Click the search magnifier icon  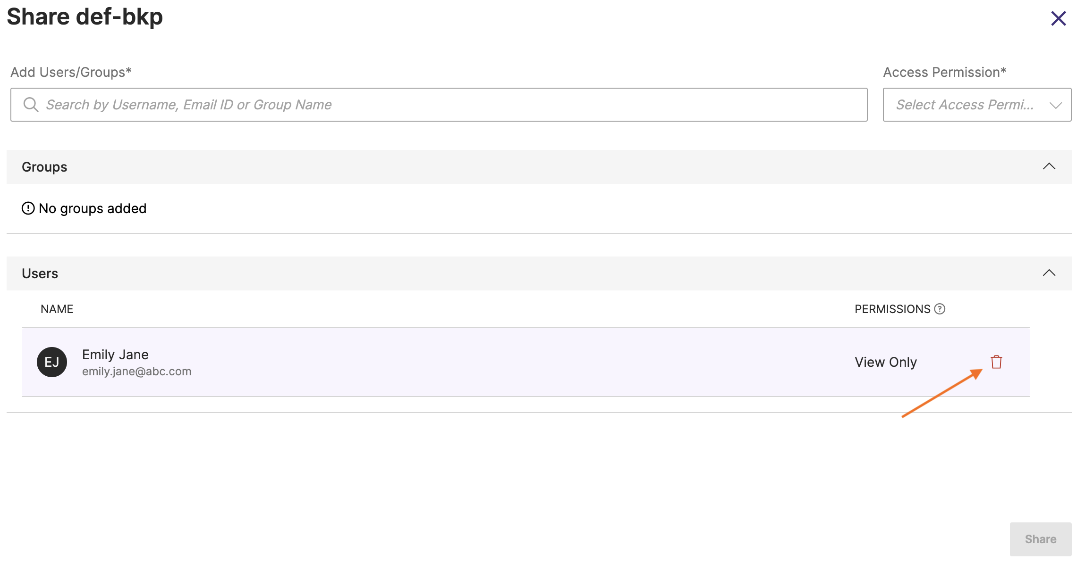[31, 105]
